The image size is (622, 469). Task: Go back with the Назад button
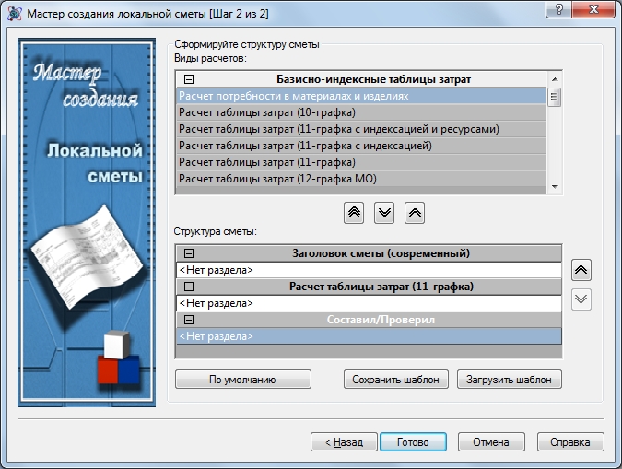pyautogui.click(x=344, y=442)
